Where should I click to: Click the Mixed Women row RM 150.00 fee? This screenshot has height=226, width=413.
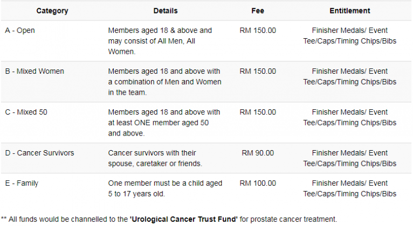point(258,71)
